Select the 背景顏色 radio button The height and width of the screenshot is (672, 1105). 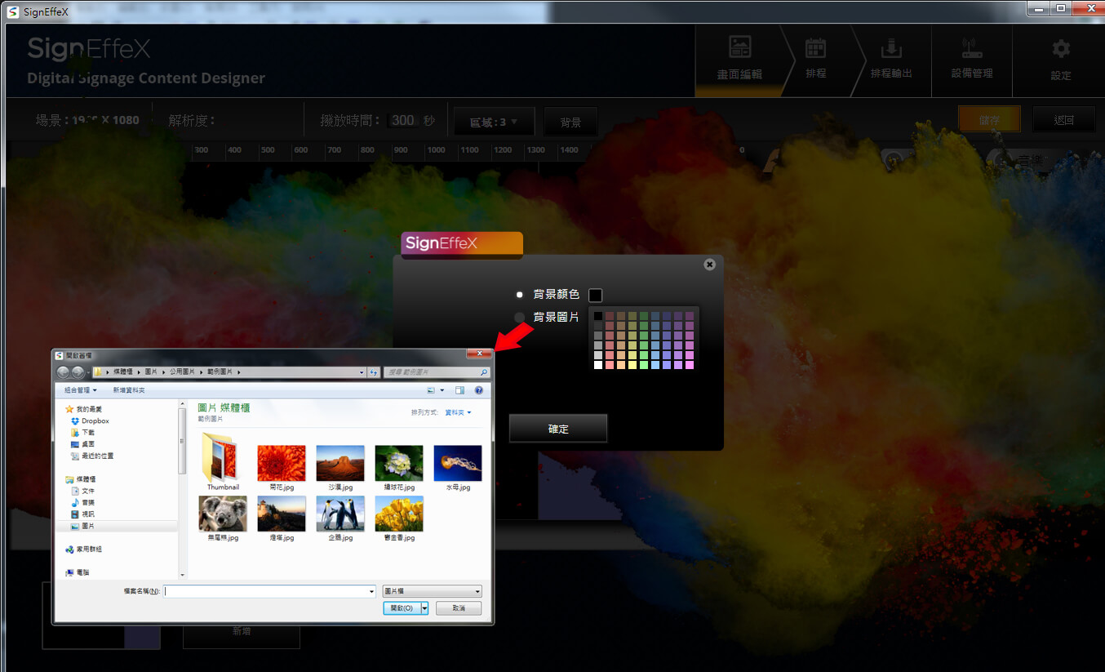[520, 295]
